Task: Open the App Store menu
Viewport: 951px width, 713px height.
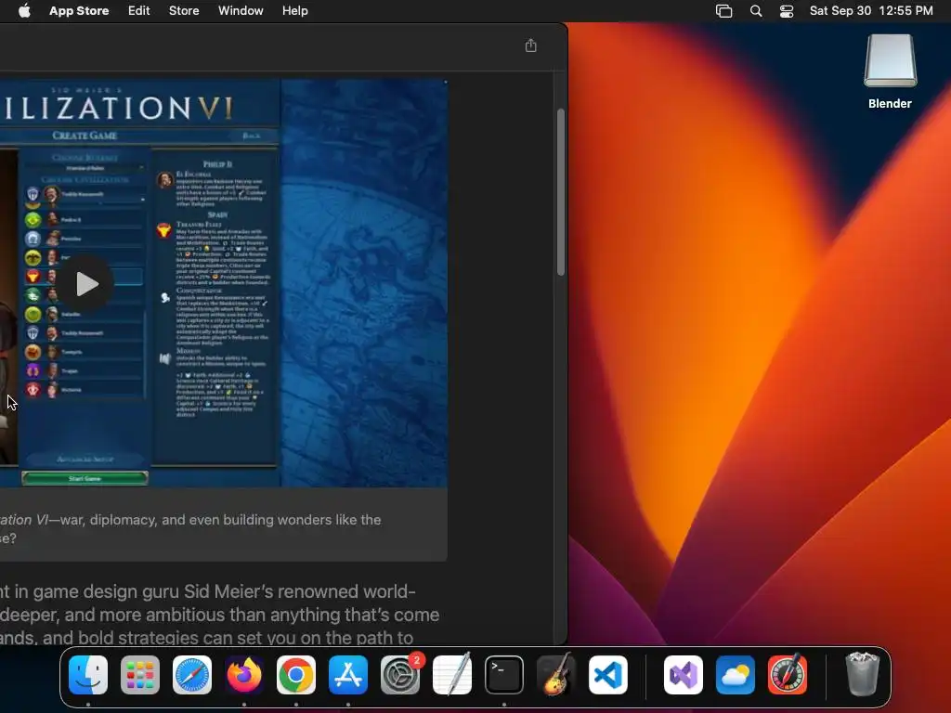Action: coord(79,11)
